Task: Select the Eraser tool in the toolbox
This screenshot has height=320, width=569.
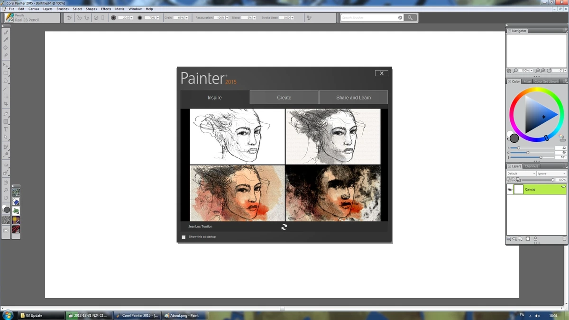Action: tap(6, 55)
